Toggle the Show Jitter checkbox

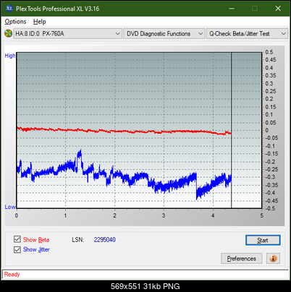coord(17,249)
